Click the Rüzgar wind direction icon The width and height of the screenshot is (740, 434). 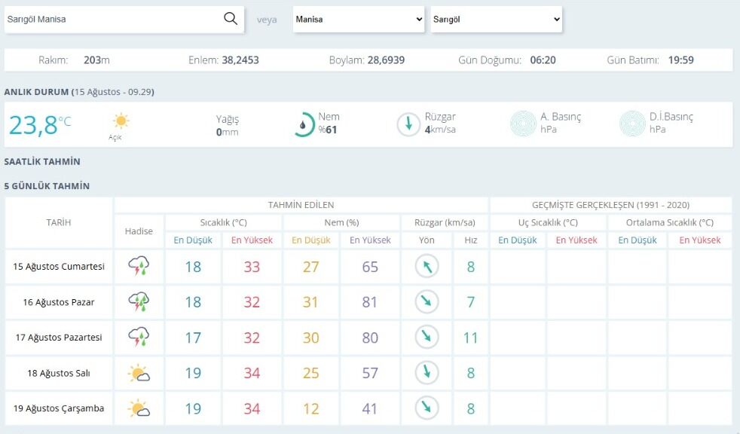click(408, 124)
